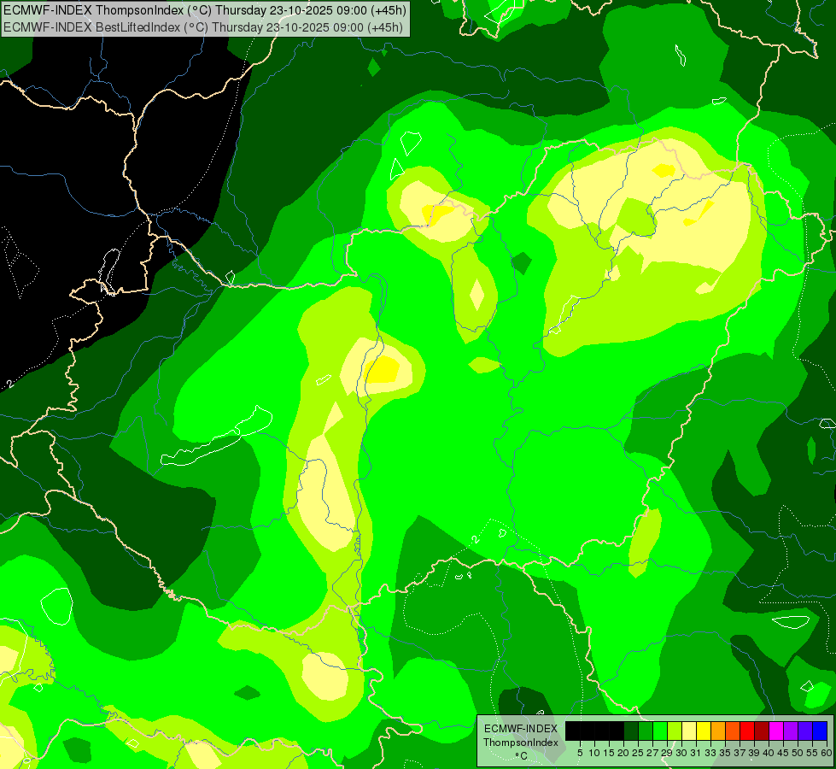Screen dimensions: 836x769
Task: Click legend tick value 5
Action: (580, 753)
